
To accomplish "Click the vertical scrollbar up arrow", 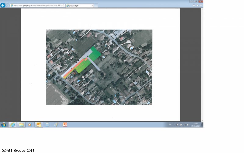I will coord(202,9).
